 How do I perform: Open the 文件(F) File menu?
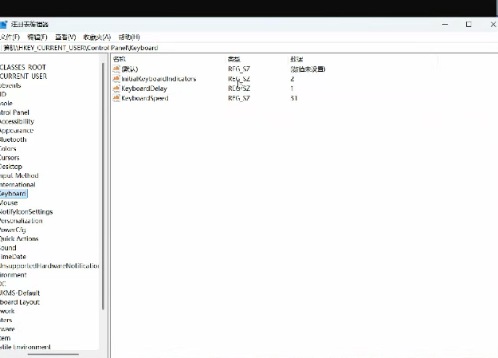(x=10, y=37)
